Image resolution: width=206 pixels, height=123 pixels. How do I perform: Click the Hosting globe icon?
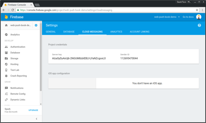click(6, 64)
